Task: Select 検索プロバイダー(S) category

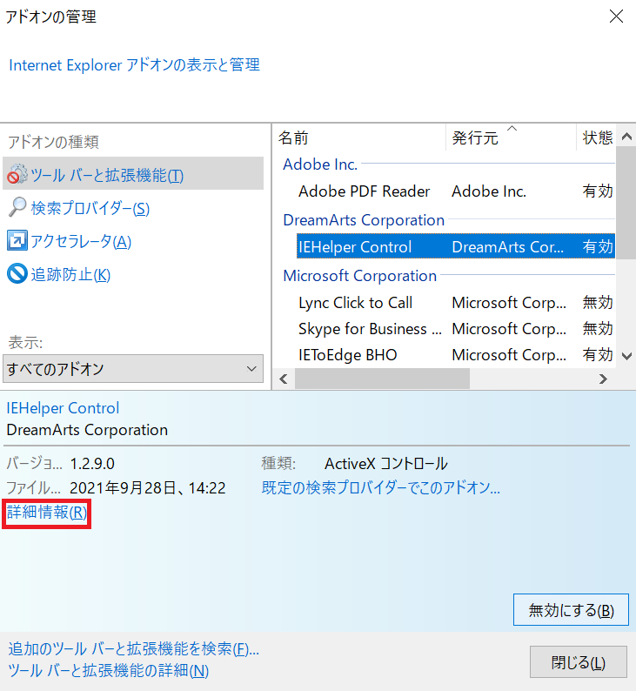Action: (x=90, y=208)
